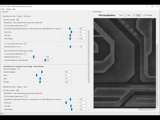The width and height of the screenshot is (160, 120).
Task: Click the Blanc stage Rayon glow slider handle
Action: (66, 103)
